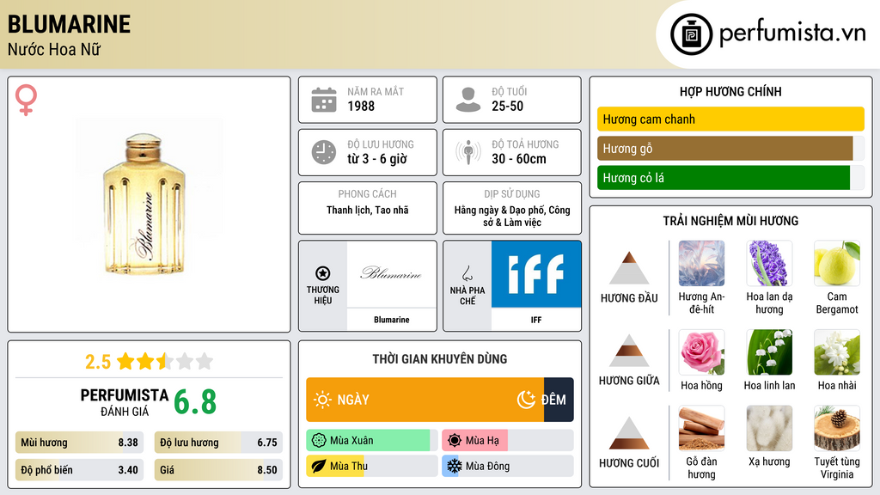Click the Hương cuối base-note pyramid icon

(629, 433)
